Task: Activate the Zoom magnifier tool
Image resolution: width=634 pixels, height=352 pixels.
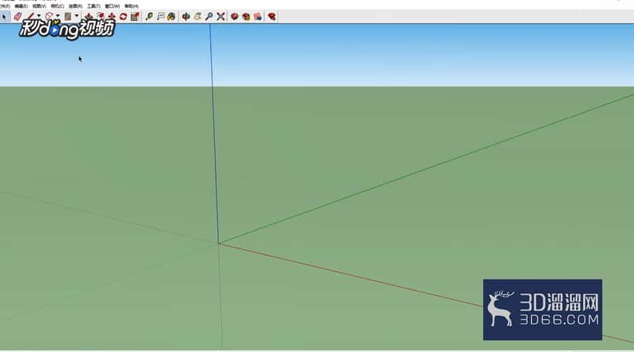Action: click(x=209, y=16)
